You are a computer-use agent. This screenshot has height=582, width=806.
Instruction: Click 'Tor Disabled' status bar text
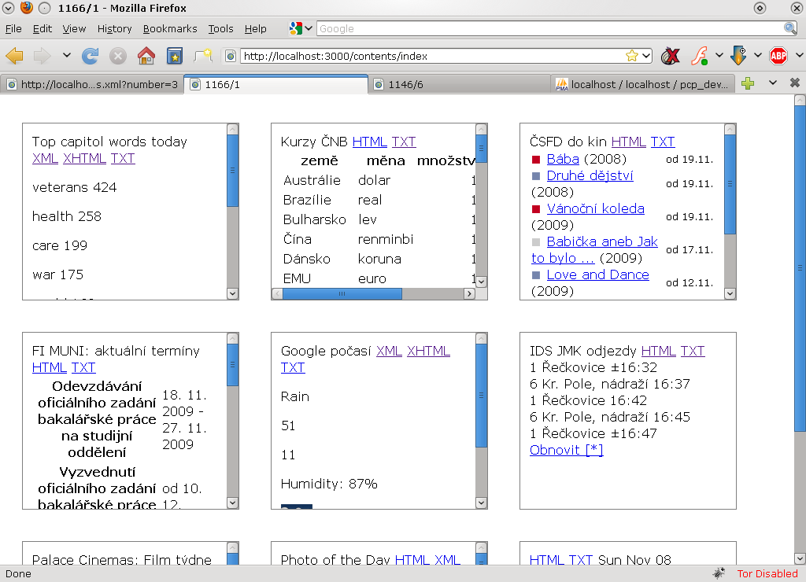(x=767, y=574)
